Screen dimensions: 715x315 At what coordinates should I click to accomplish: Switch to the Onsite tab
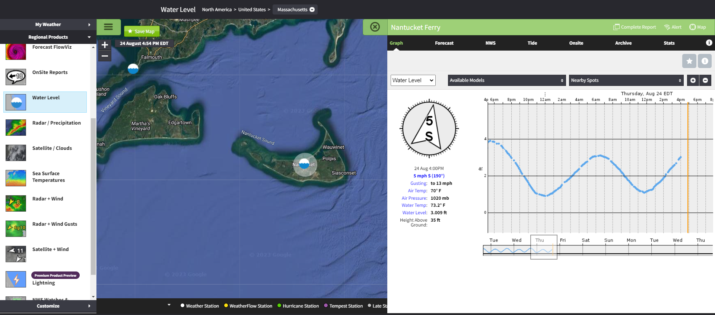point(576,43)
